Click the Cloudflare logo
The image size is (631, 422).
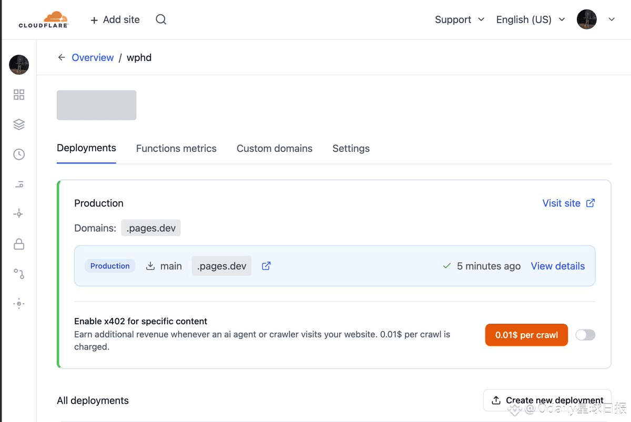pyautogui.click(x=43, y=19)
